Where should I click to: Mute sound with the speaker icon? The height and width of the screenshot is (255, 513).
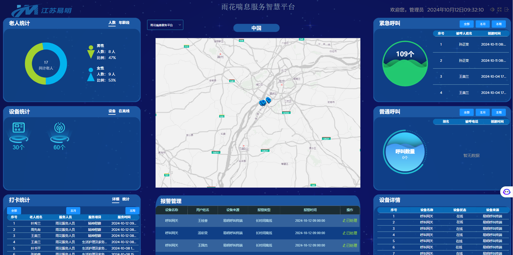click(492, 10)
